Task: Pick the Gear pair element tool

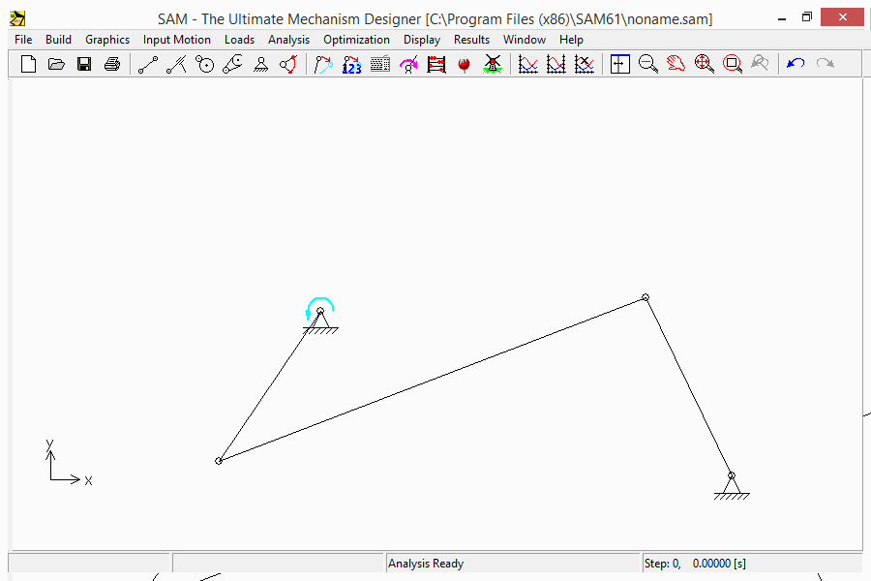Action: click(204, 63)
